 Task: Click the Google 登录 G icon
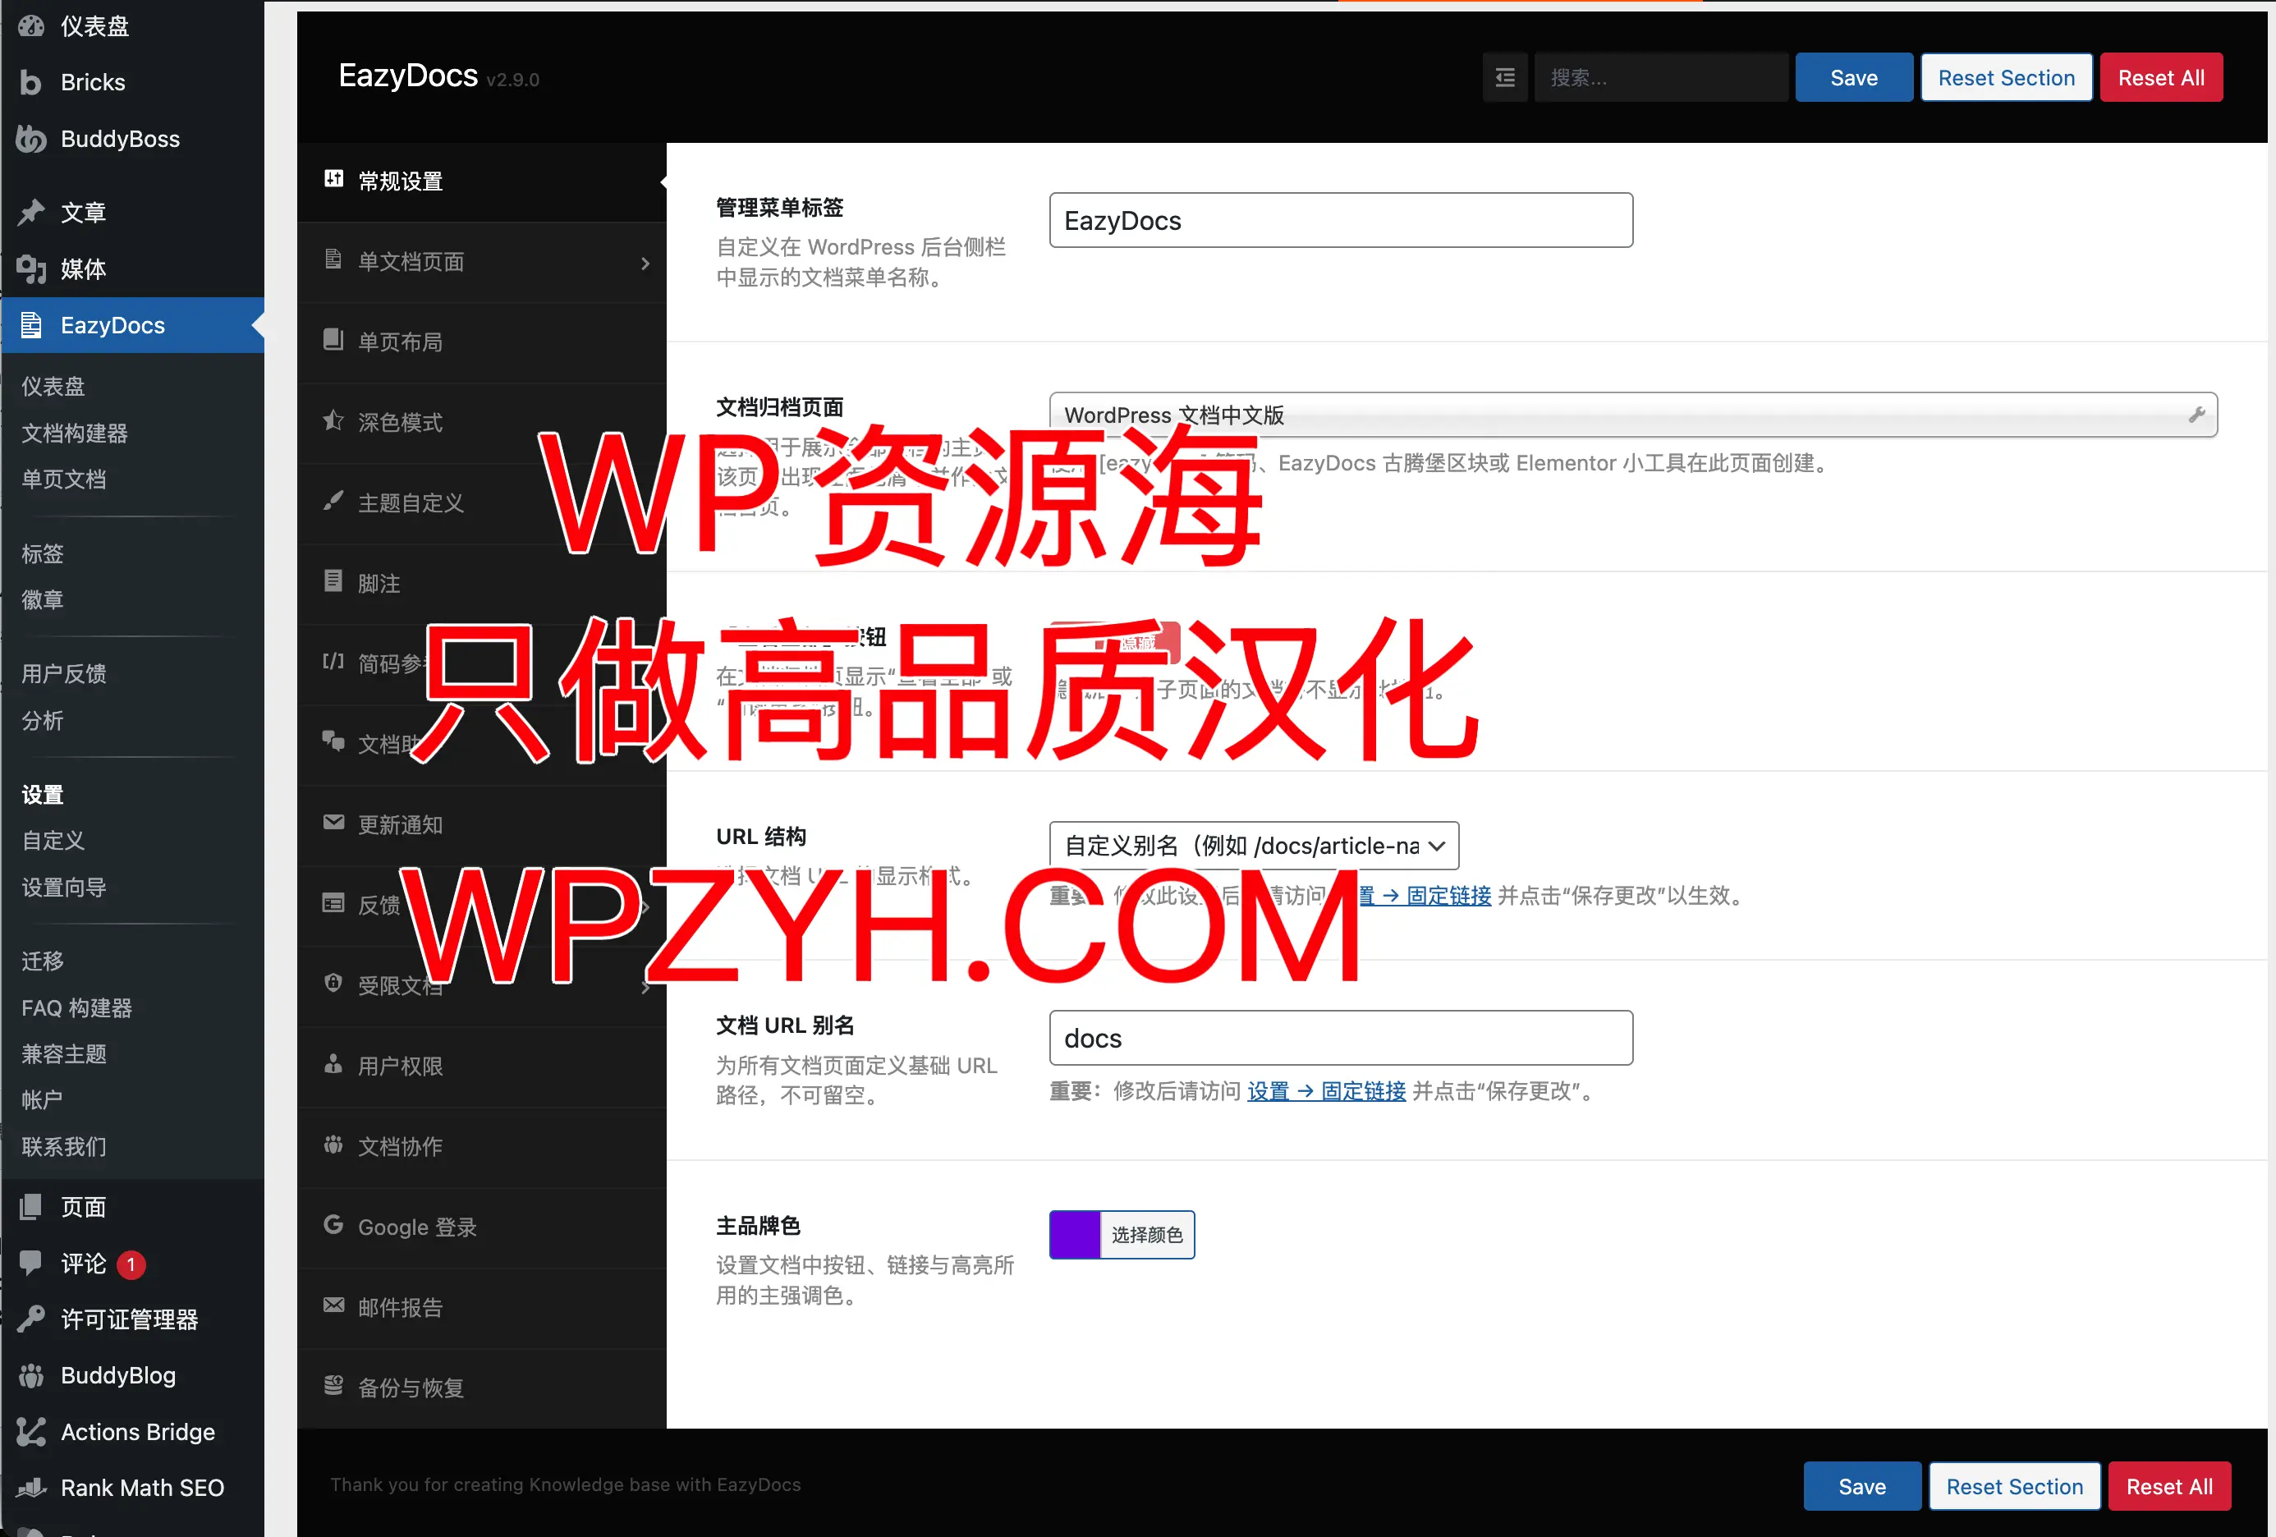[x=333, y=1223]
